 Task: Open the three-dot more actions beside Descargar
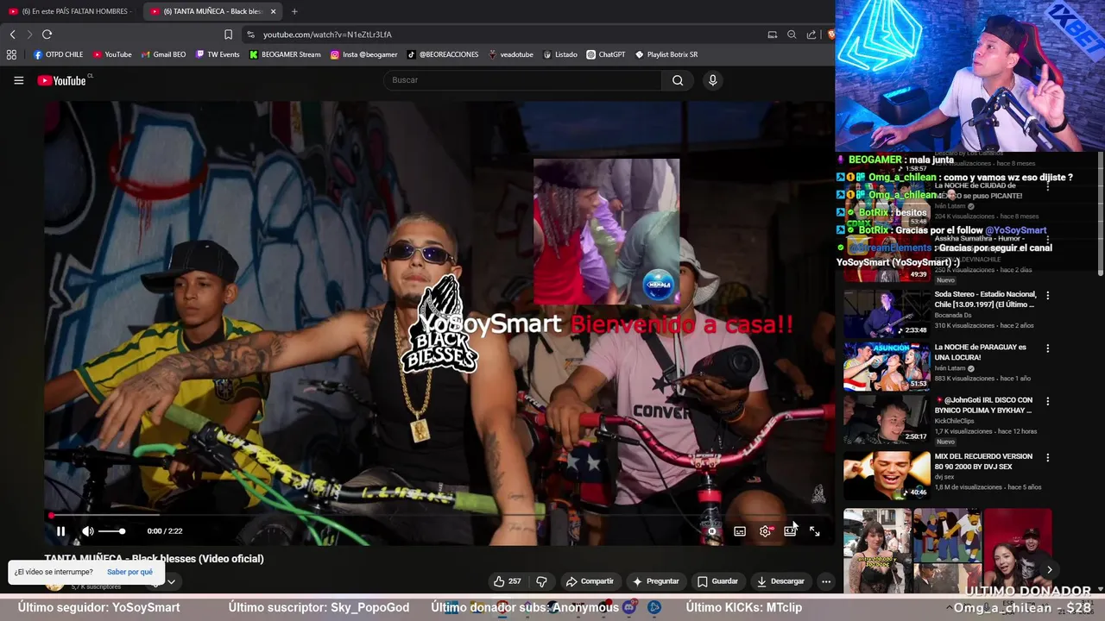(826, 581)
